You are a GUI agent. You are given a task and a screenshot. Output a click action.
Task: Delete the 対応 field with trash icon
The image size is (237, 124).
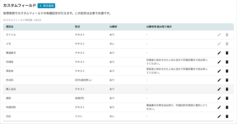click(x=227, y=116)
